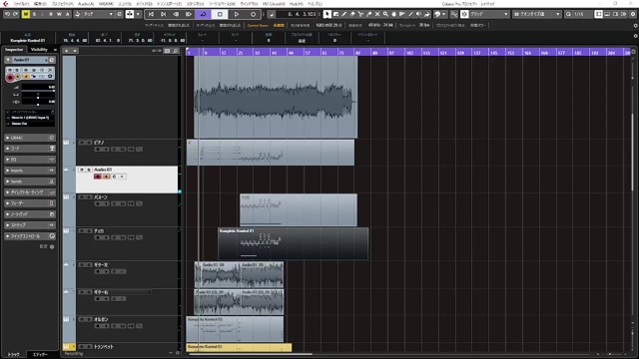Viewport: 639px width, 359px height.
Task: Open the VST Cloud menu
Action: 274,4
